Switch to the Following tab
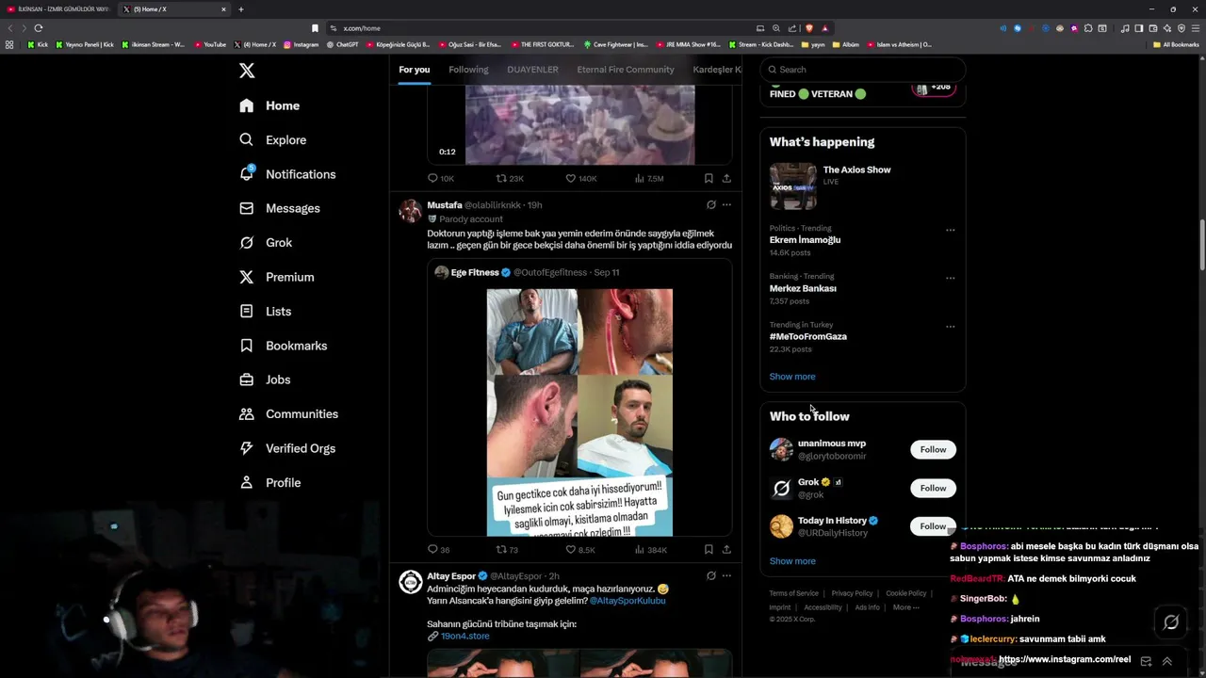The height and width of the screenshot is (678, 1206). 468,70
